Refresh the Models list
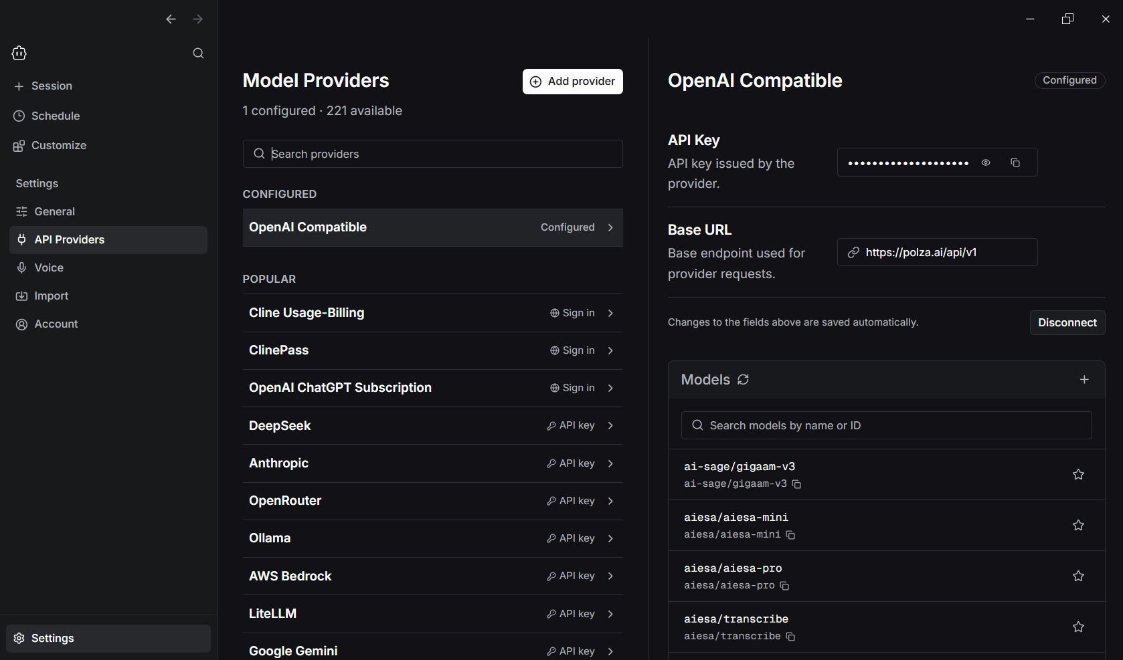1123x660 pixels. tap(743, 379)
